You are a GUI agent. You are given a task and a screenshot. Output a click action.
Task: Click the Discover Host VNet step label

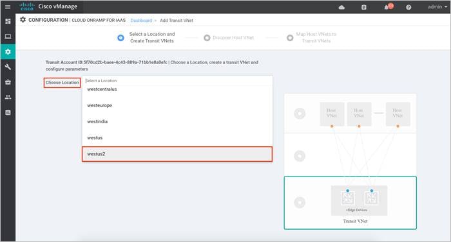pos(233,38)
